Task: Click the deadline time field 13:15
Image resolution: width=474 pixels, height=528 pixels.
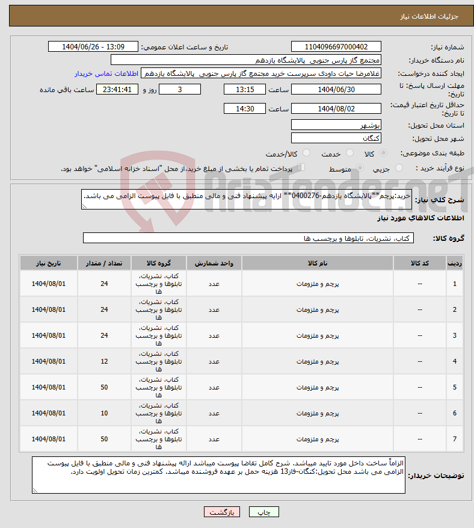Action: [x=245, y=90]
